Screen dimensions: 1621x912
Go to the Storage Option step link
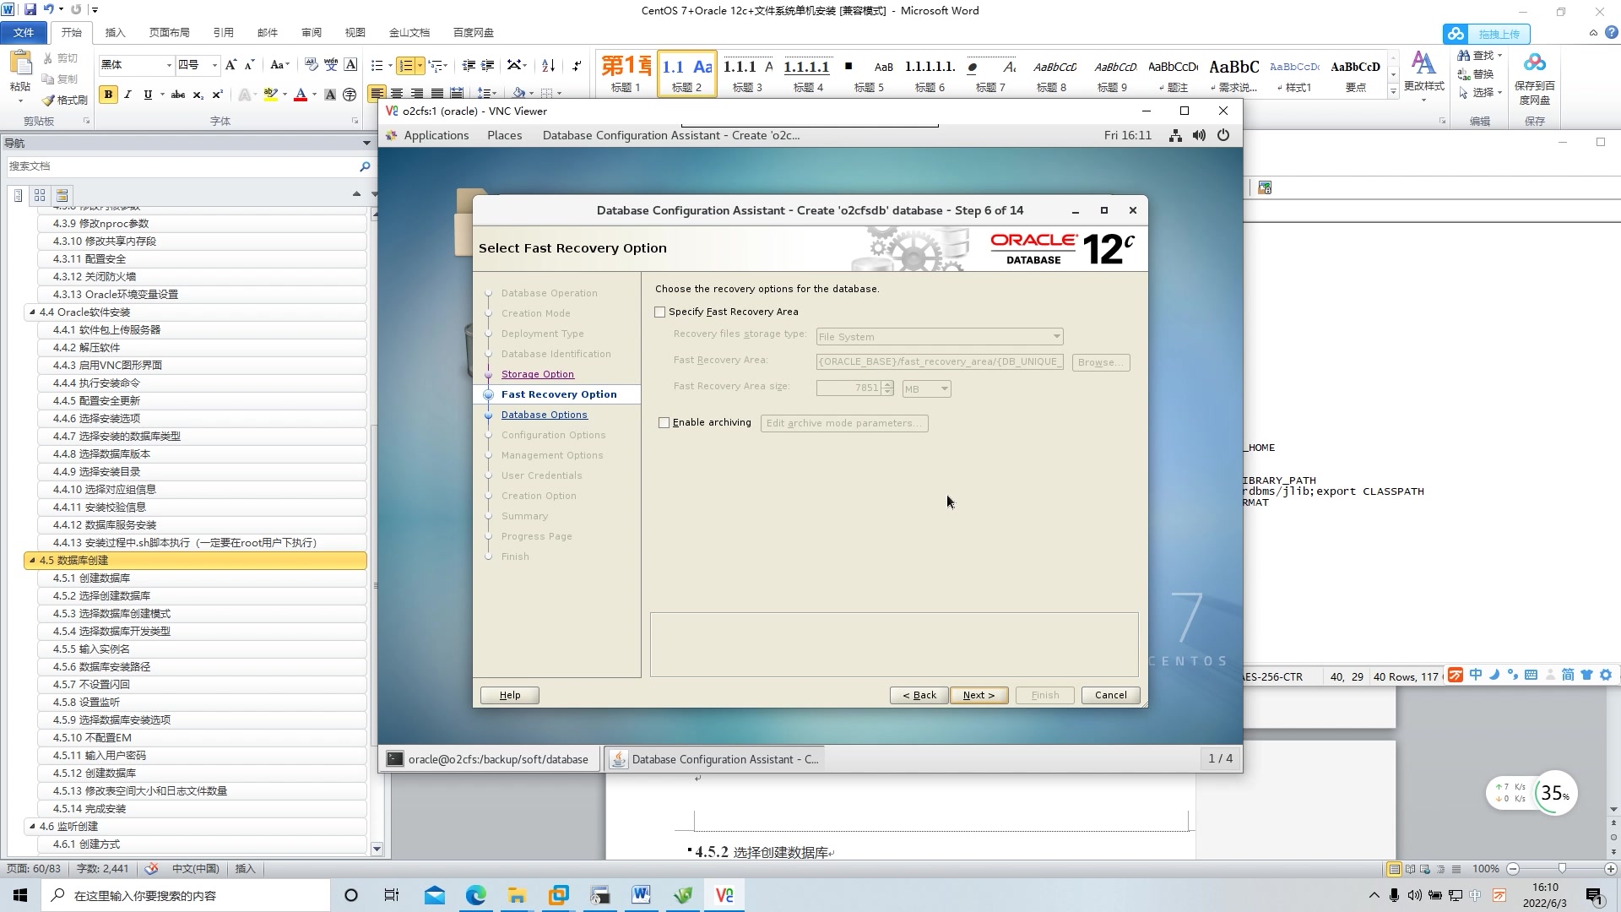pyautogui.click(x=538, y=374)
